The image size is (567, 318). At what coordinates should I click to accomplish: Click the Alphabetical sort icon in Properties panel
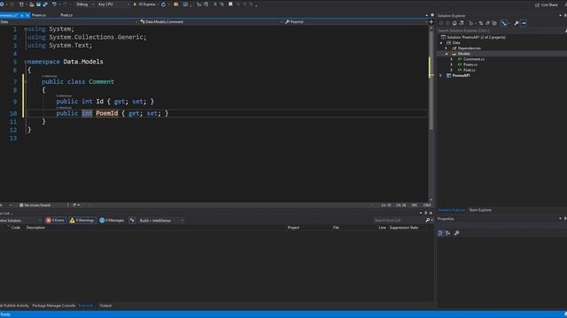point(447,233)
